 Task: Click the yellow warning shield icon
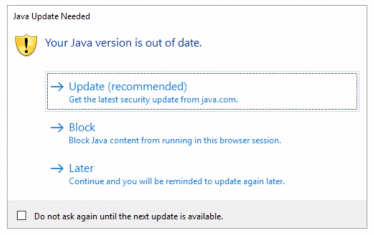pos(26,45)
